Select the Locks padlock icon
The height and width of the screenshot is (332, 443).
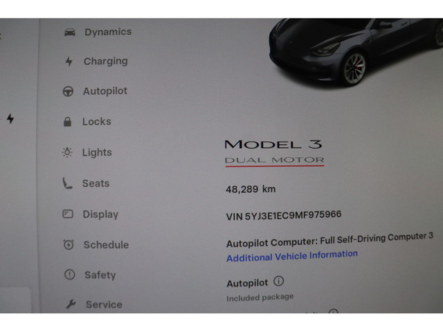[68, 122]
